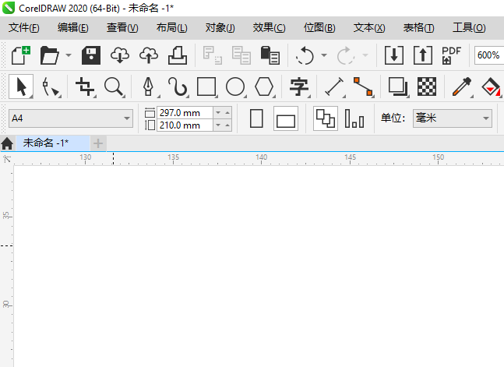Click the Cut icon in toolbar

[x=213, y=55]
